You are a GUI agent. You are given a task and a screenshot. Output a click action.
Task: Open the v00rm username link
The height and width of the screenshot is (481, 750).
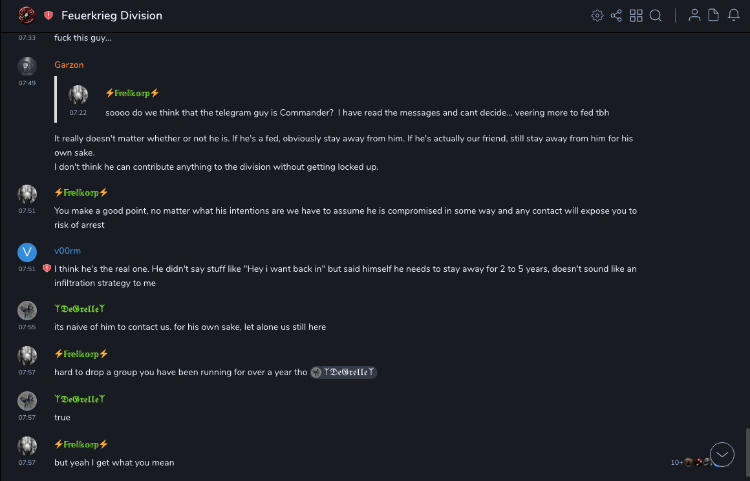coord(67,251)
